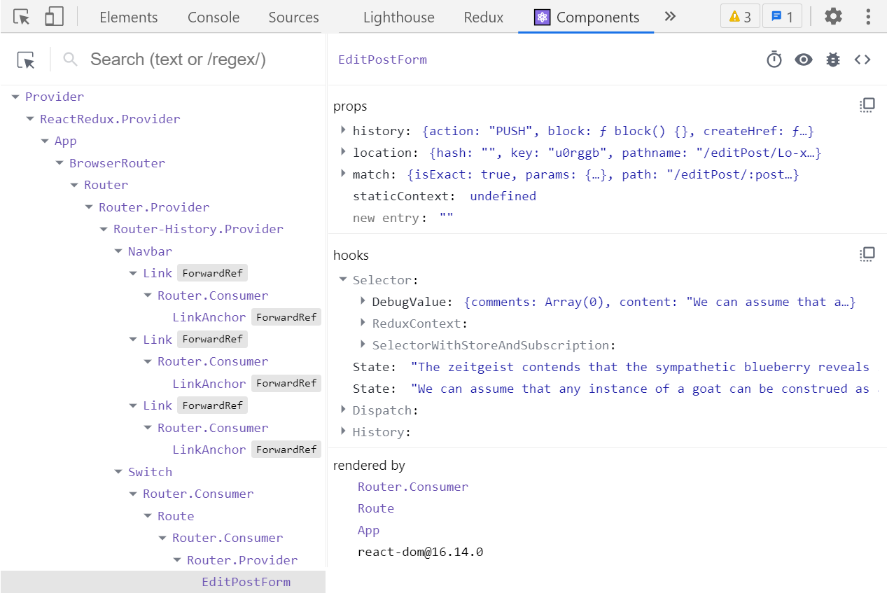Click the inspect element picker icon
This screenshot has height=605, width=887.
[x=22, y=17]
